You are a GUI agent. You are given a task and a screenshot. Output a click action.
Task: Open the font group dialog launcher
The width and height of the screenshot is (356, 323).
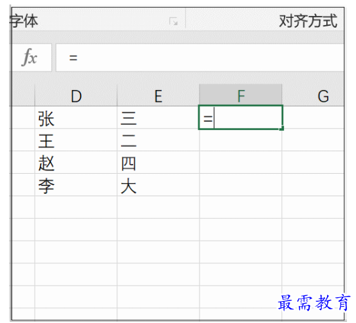pyautogui.click(x=173, y=22)
